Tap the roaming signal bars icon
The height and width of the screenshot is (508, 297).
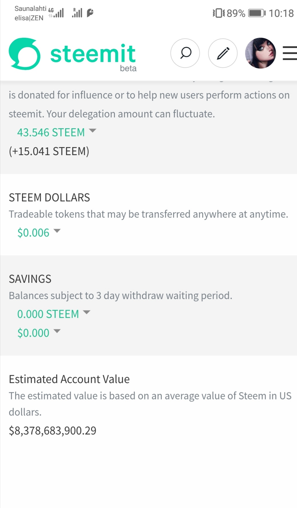pos(77,13)
